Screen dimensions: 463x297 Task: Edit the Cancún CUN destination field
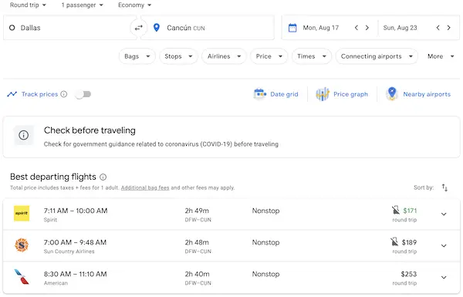[x=208, y=28]
